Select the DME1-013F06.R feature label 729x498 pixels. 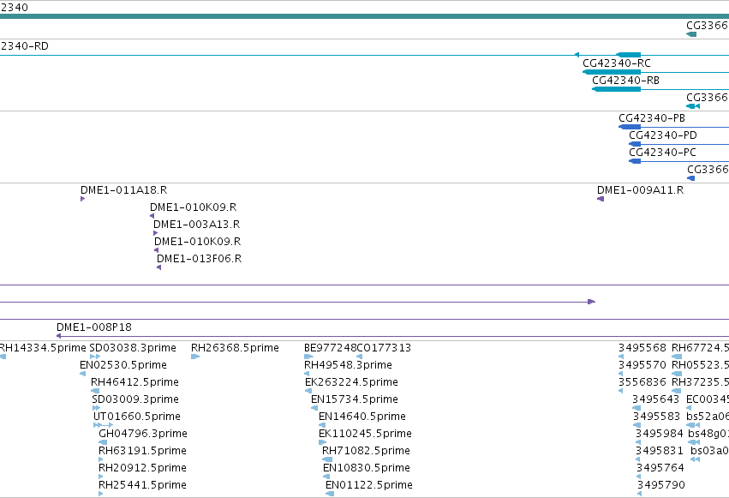pyautogui.click(x=199, y=259)
